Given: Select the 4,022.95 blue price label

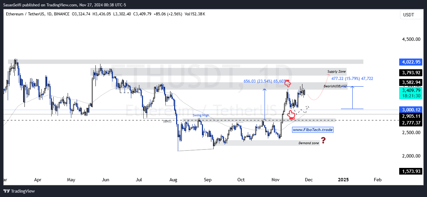Looking at the screenshot, I should coord(411,62).
